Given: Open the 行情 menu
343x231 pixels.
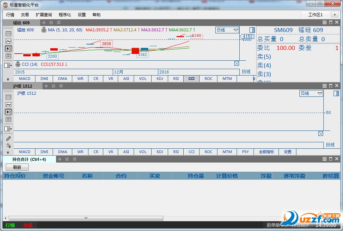Looking at the screenshot, I should pos(10,15).
